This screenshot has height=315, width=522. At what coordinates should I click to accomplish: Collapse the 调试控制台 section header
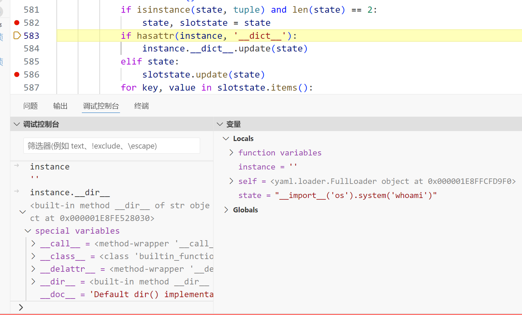coord(17,124)
